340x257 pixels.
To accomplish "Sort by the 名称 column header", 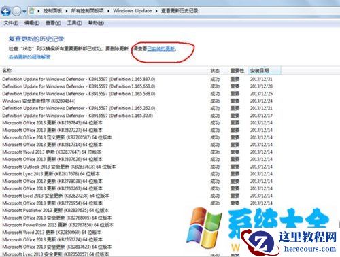I will pos(7,71).
